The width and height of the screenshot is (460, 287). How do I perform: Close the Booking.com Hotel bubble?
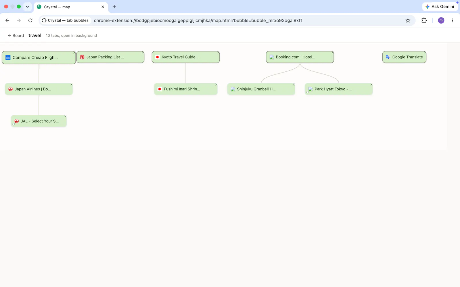coord(333,53)
